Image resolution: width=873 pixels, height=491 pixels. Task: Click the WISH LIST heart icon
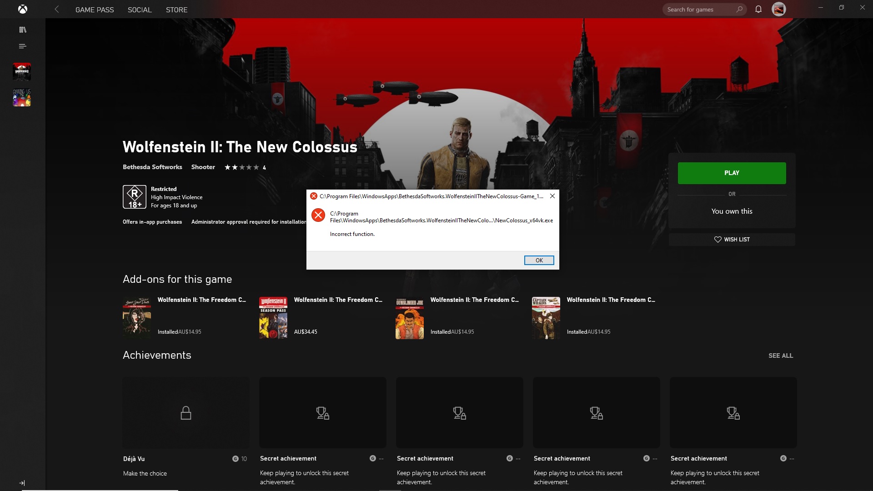point(717,239)
